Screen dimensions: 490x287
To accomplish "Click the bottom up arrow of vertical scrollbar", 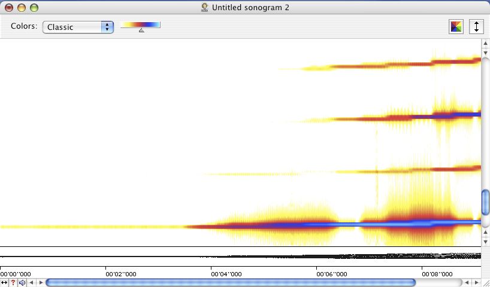I will tap(485, 233).
